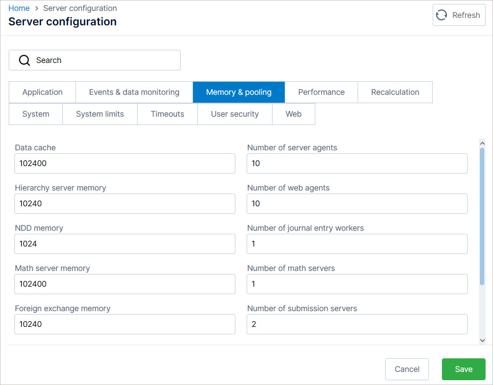Switch to Events & data monitoring tab
The image size is (493, 385).
[134, 92]
